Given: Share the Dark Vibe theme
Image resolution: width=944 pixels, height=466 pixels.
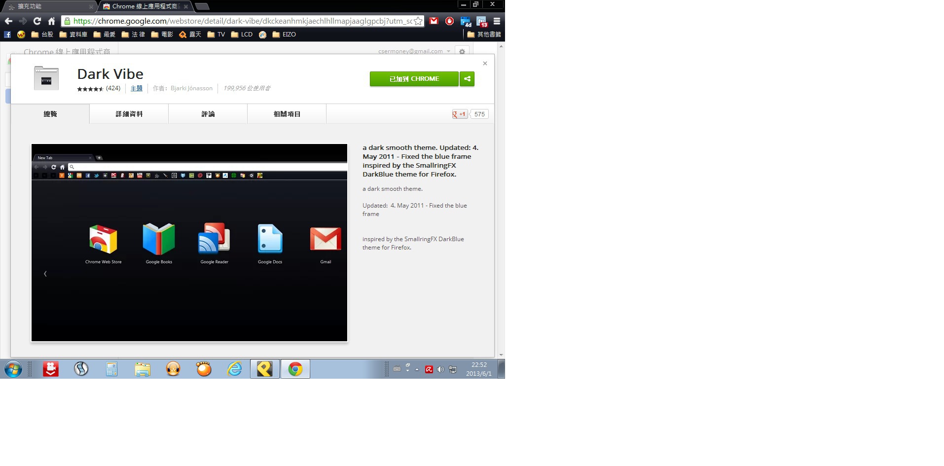Looking at the screenshot, I should [x=467, y=79].
